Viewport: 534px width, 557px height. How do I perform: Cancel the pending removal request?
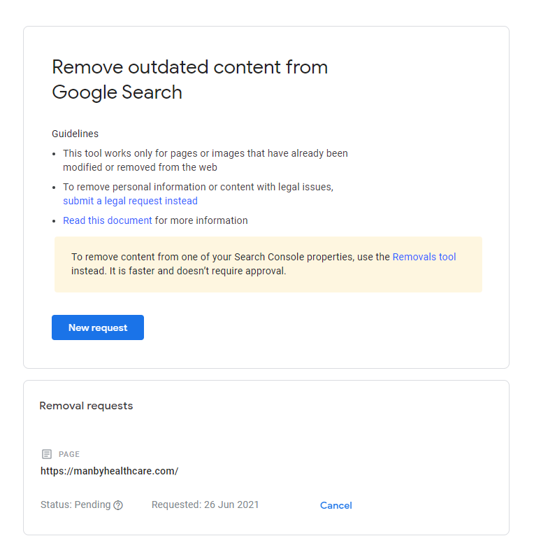[335, 505]
